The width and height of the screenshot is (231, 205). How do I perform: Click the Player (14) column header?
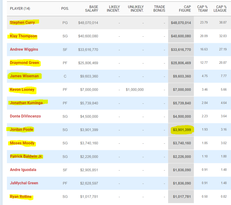point(20,8)
